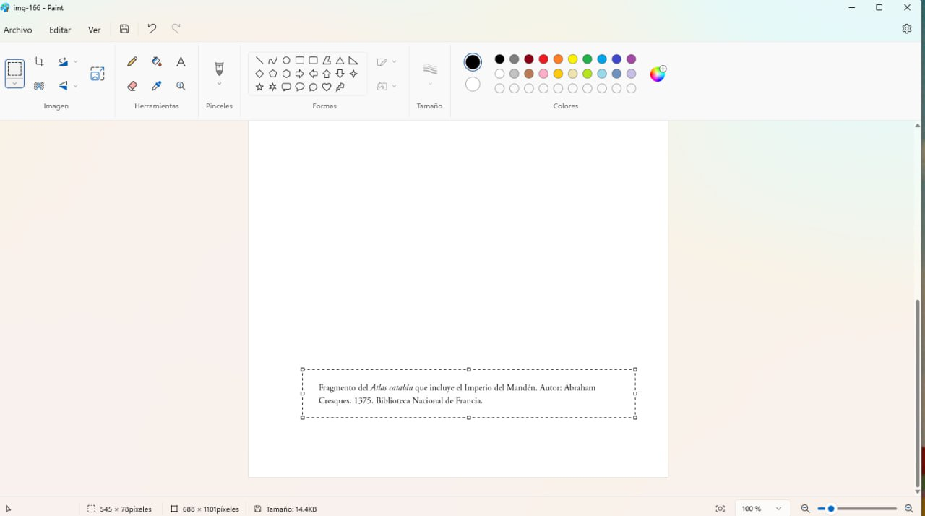Screen dimensions: 925x516
Task: Click the Flip image icon
Action: click(x=64, y=86)
